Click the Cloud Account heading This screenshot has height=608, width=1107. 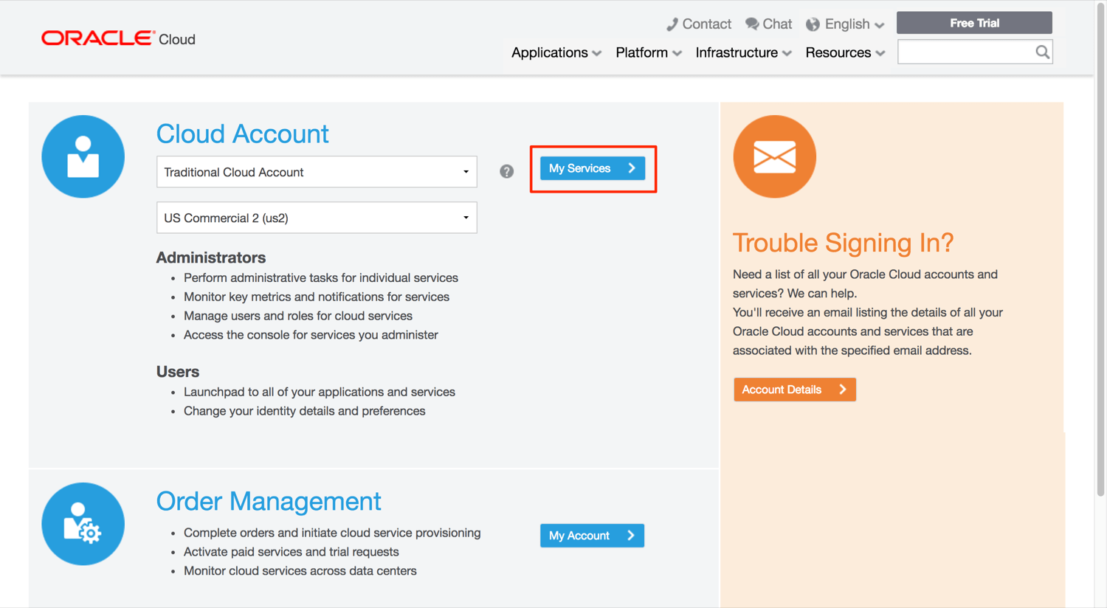[x=242, y=134]
